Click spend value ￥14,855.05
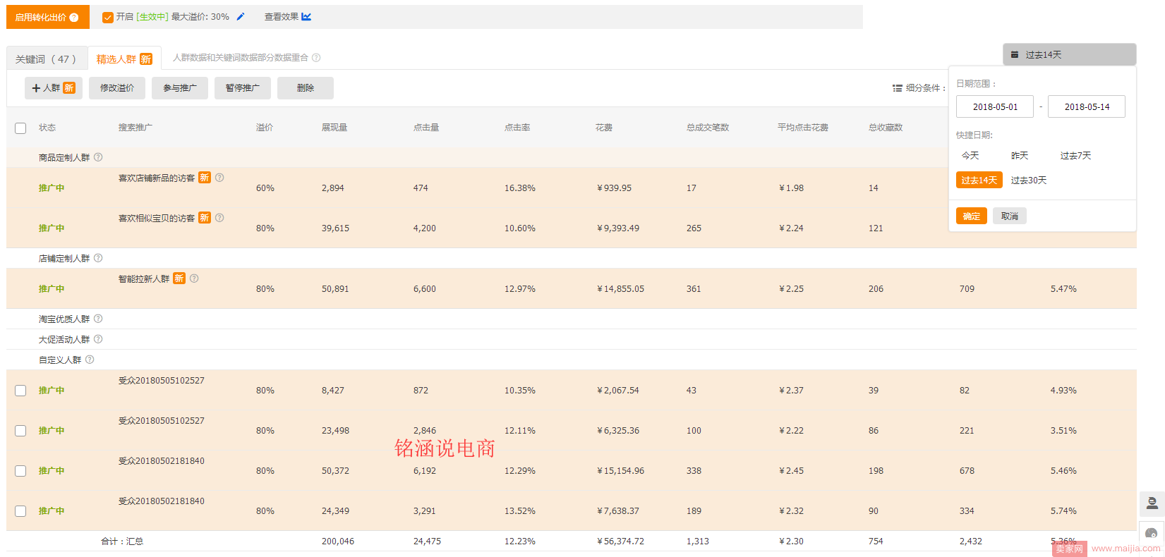This screenshot has width=1165, height=557. (620, 289)
